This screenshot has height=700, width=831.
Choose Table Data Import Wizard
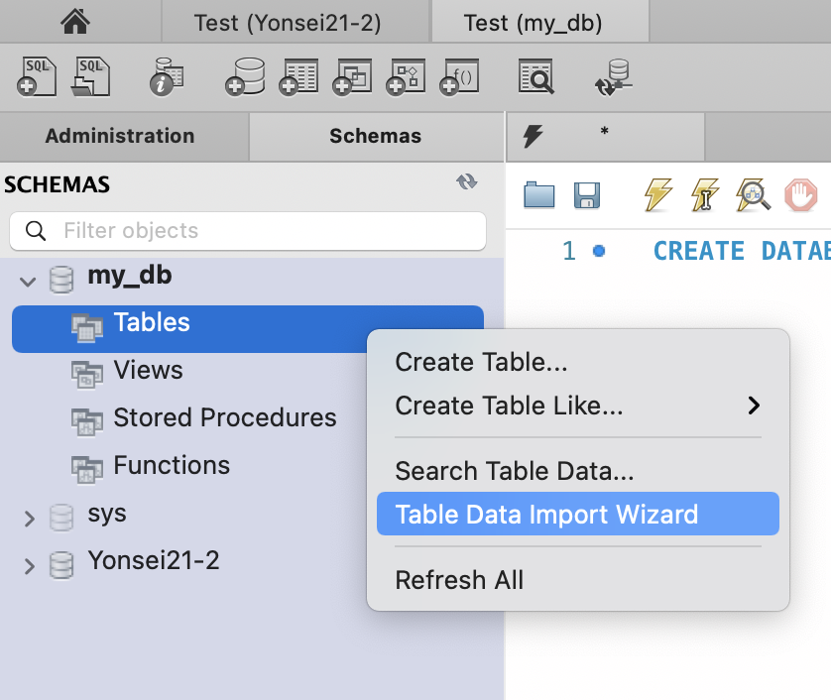[x=578, y=514]
